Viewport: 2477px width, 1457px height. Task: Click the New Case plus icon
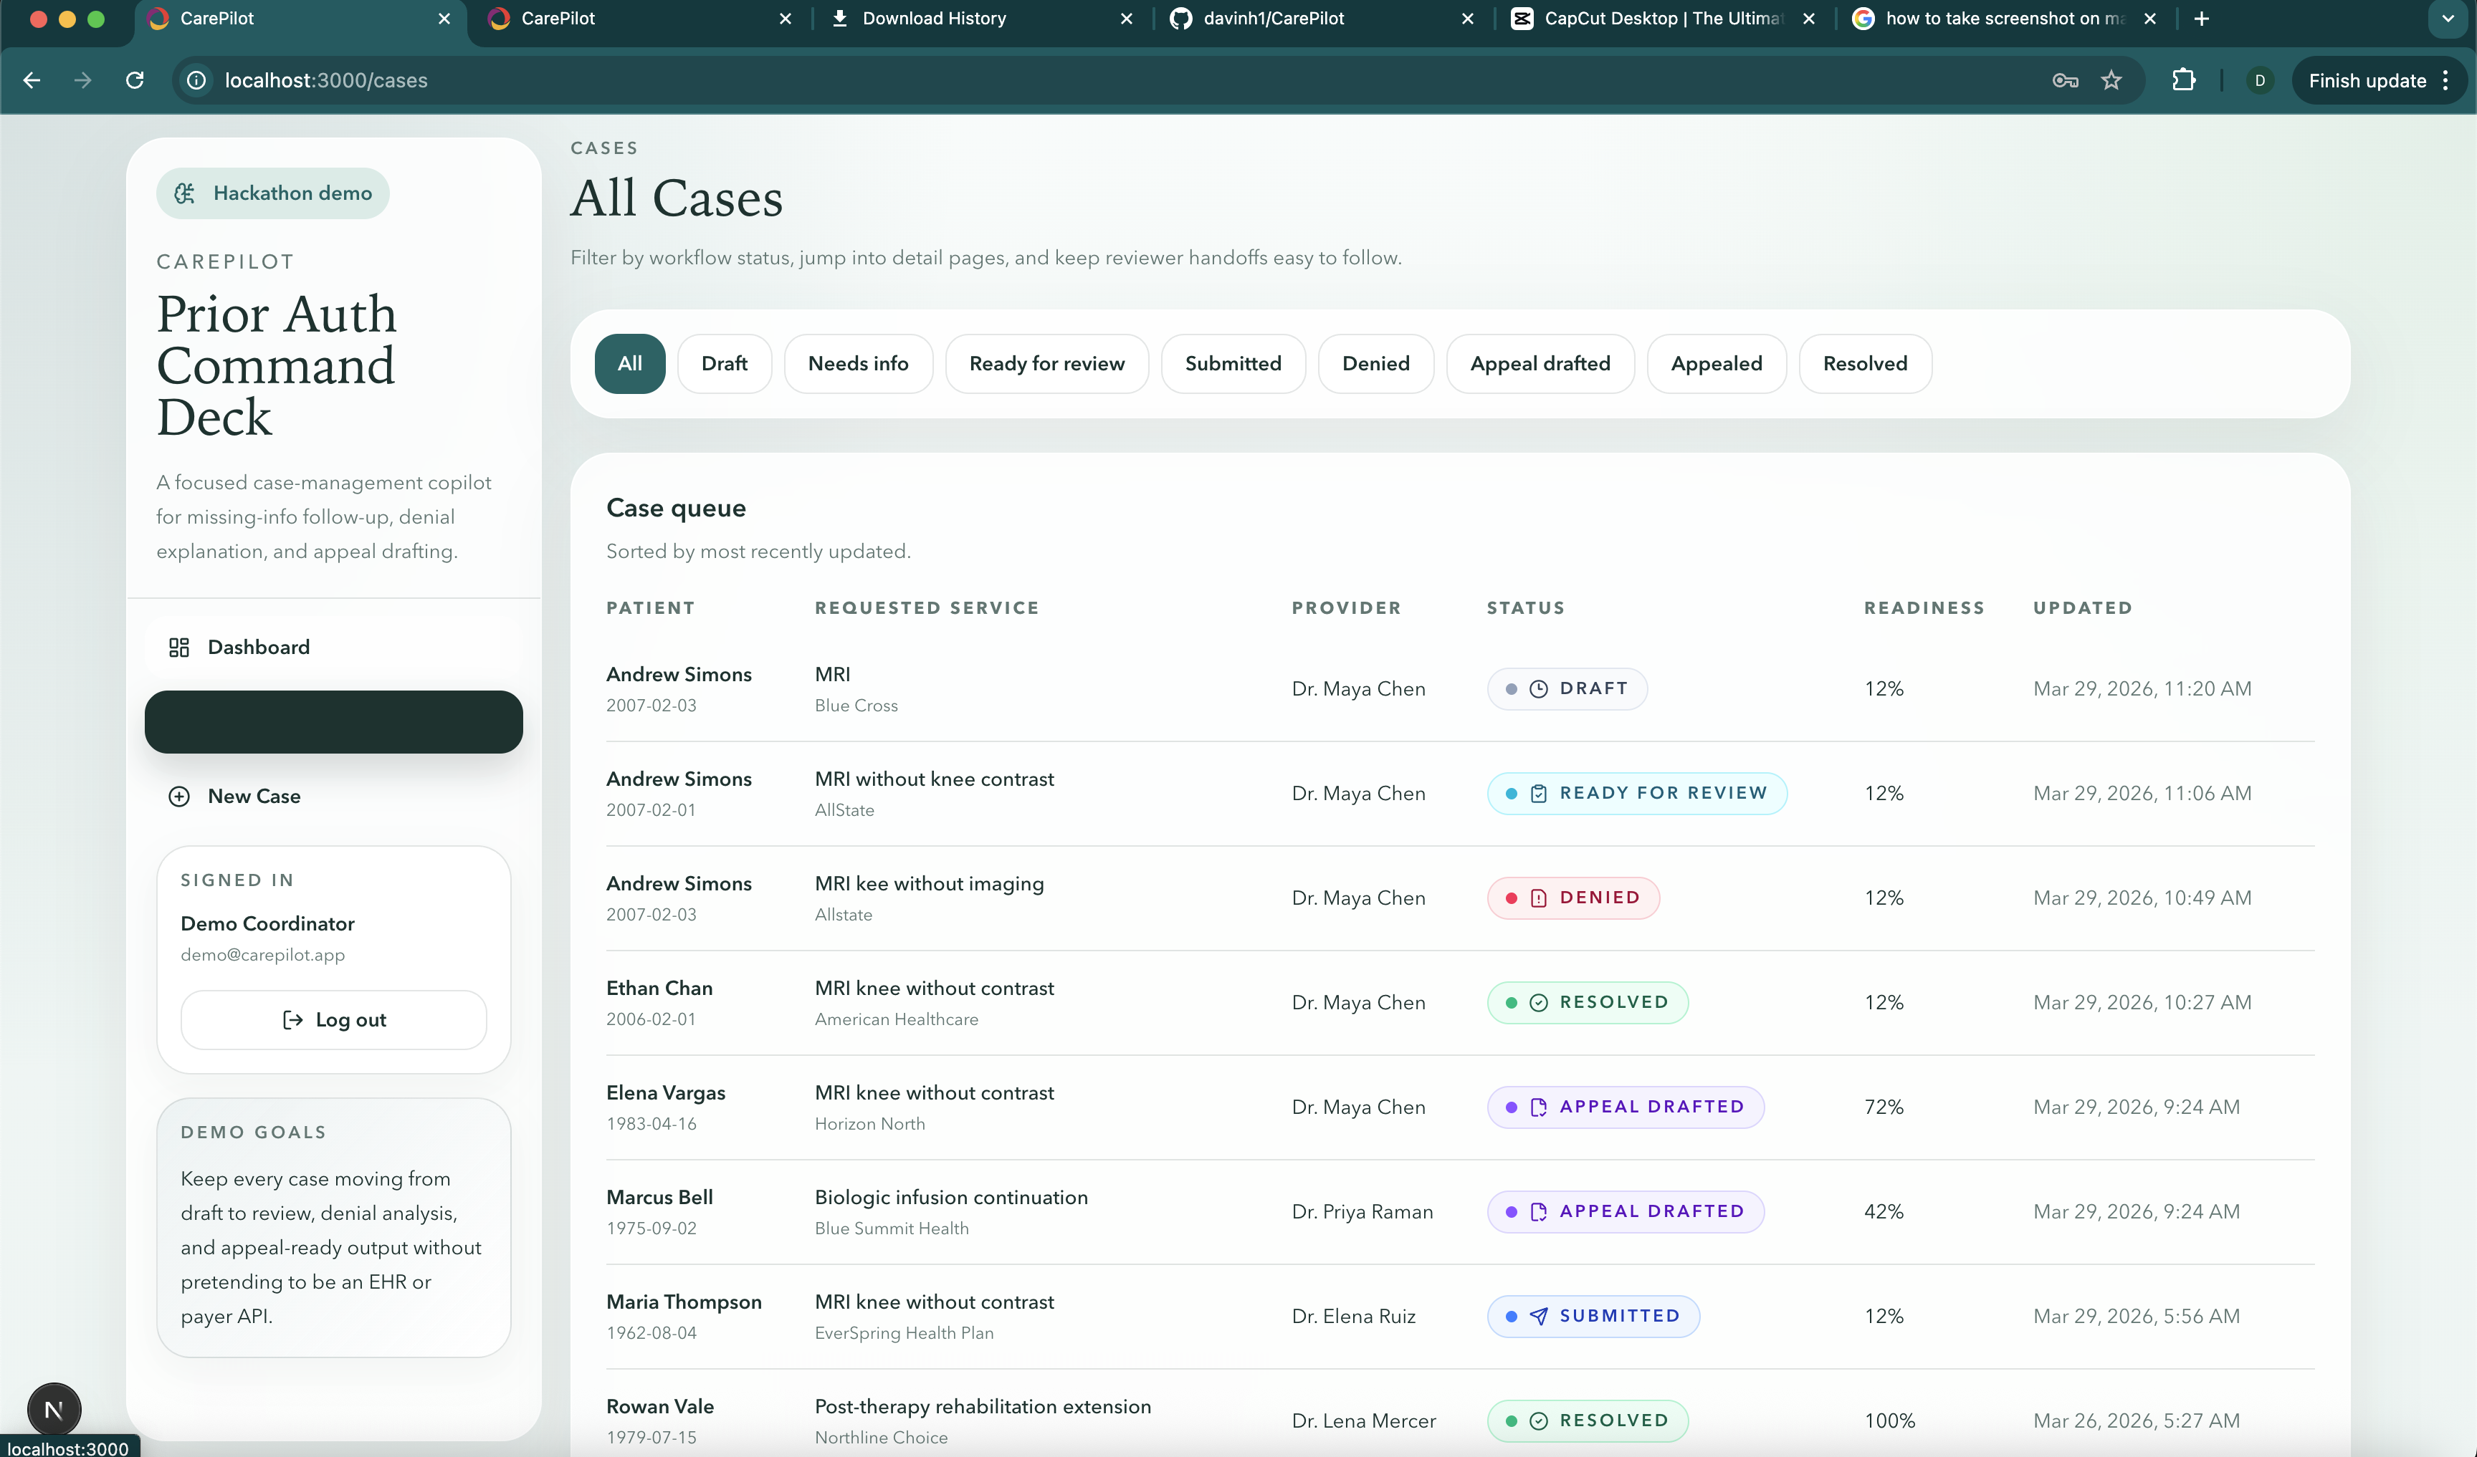pos(179,796)
